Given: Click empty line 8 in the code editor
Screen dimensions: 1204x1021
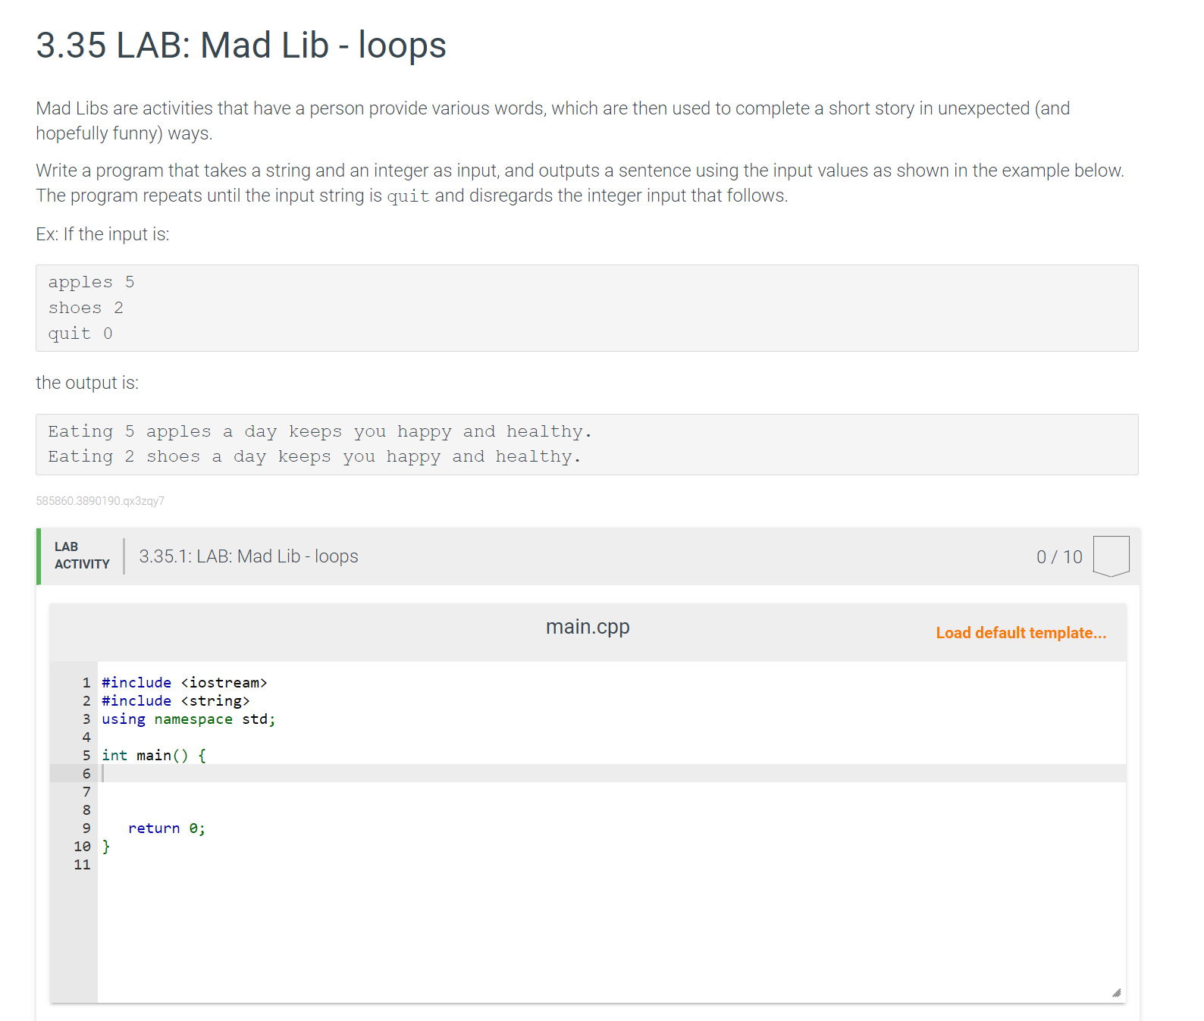Looking at the screenshot, I should tap(611, 810).
